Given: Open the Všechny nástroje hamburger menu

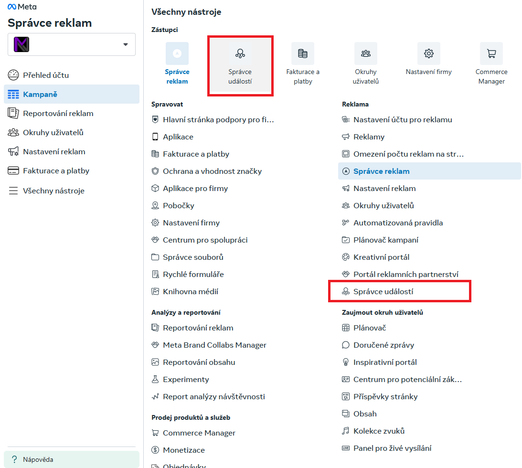Looking at the screenshot, I should coord(13,191).
